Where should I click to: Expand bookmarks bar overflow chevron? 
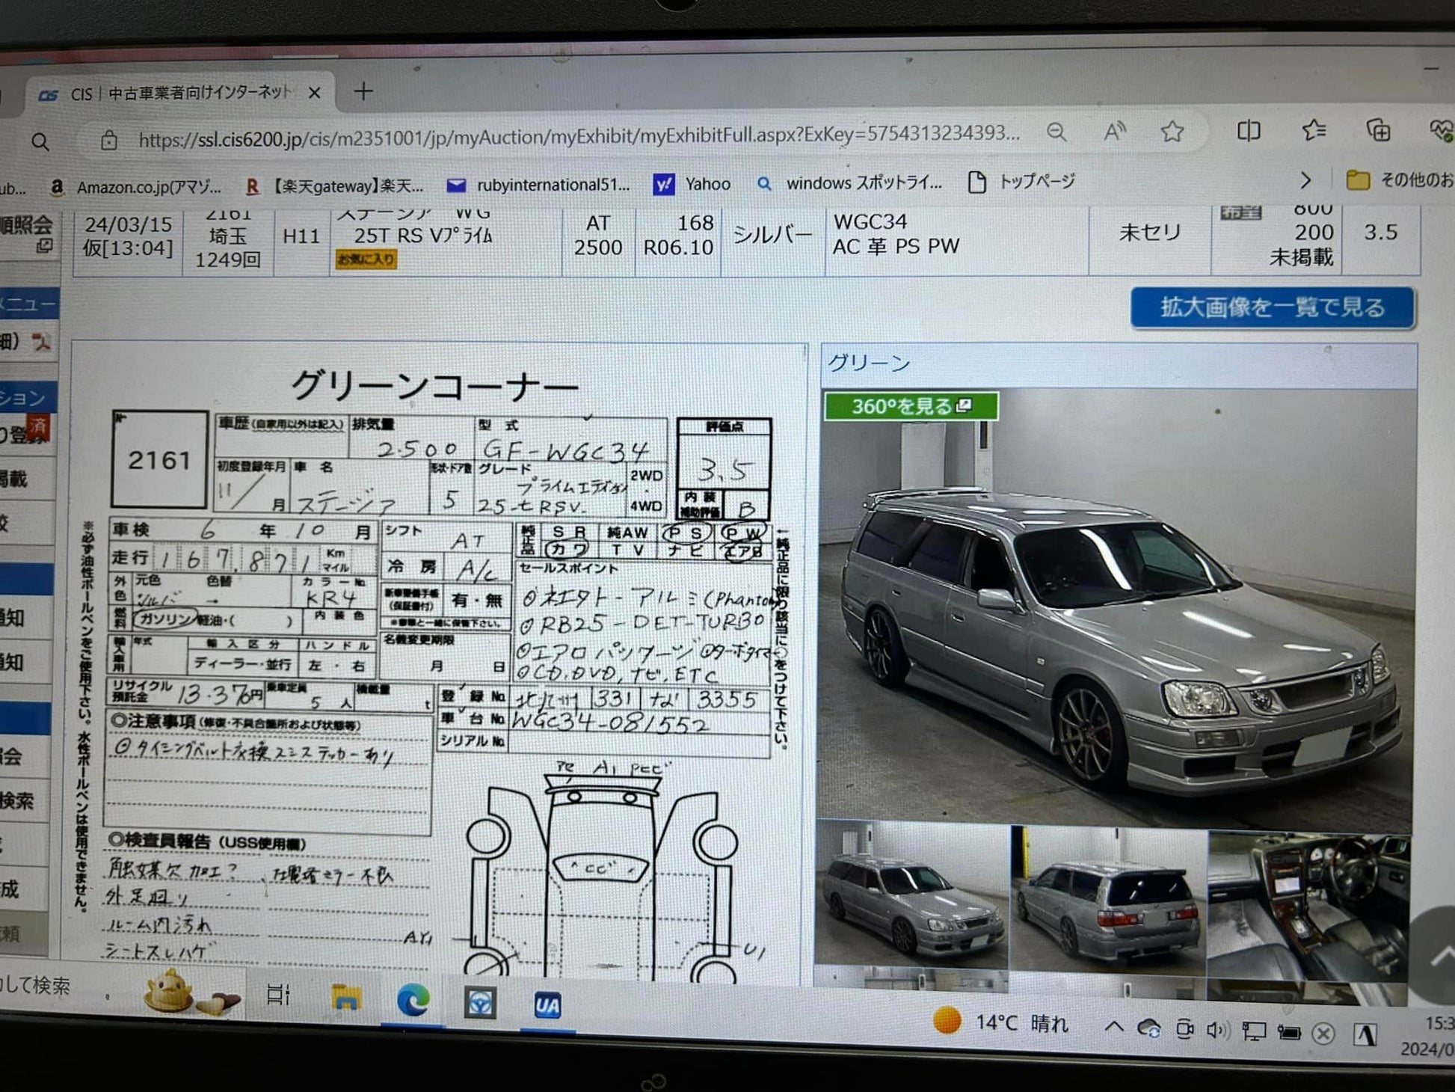tap(1305, 180)
